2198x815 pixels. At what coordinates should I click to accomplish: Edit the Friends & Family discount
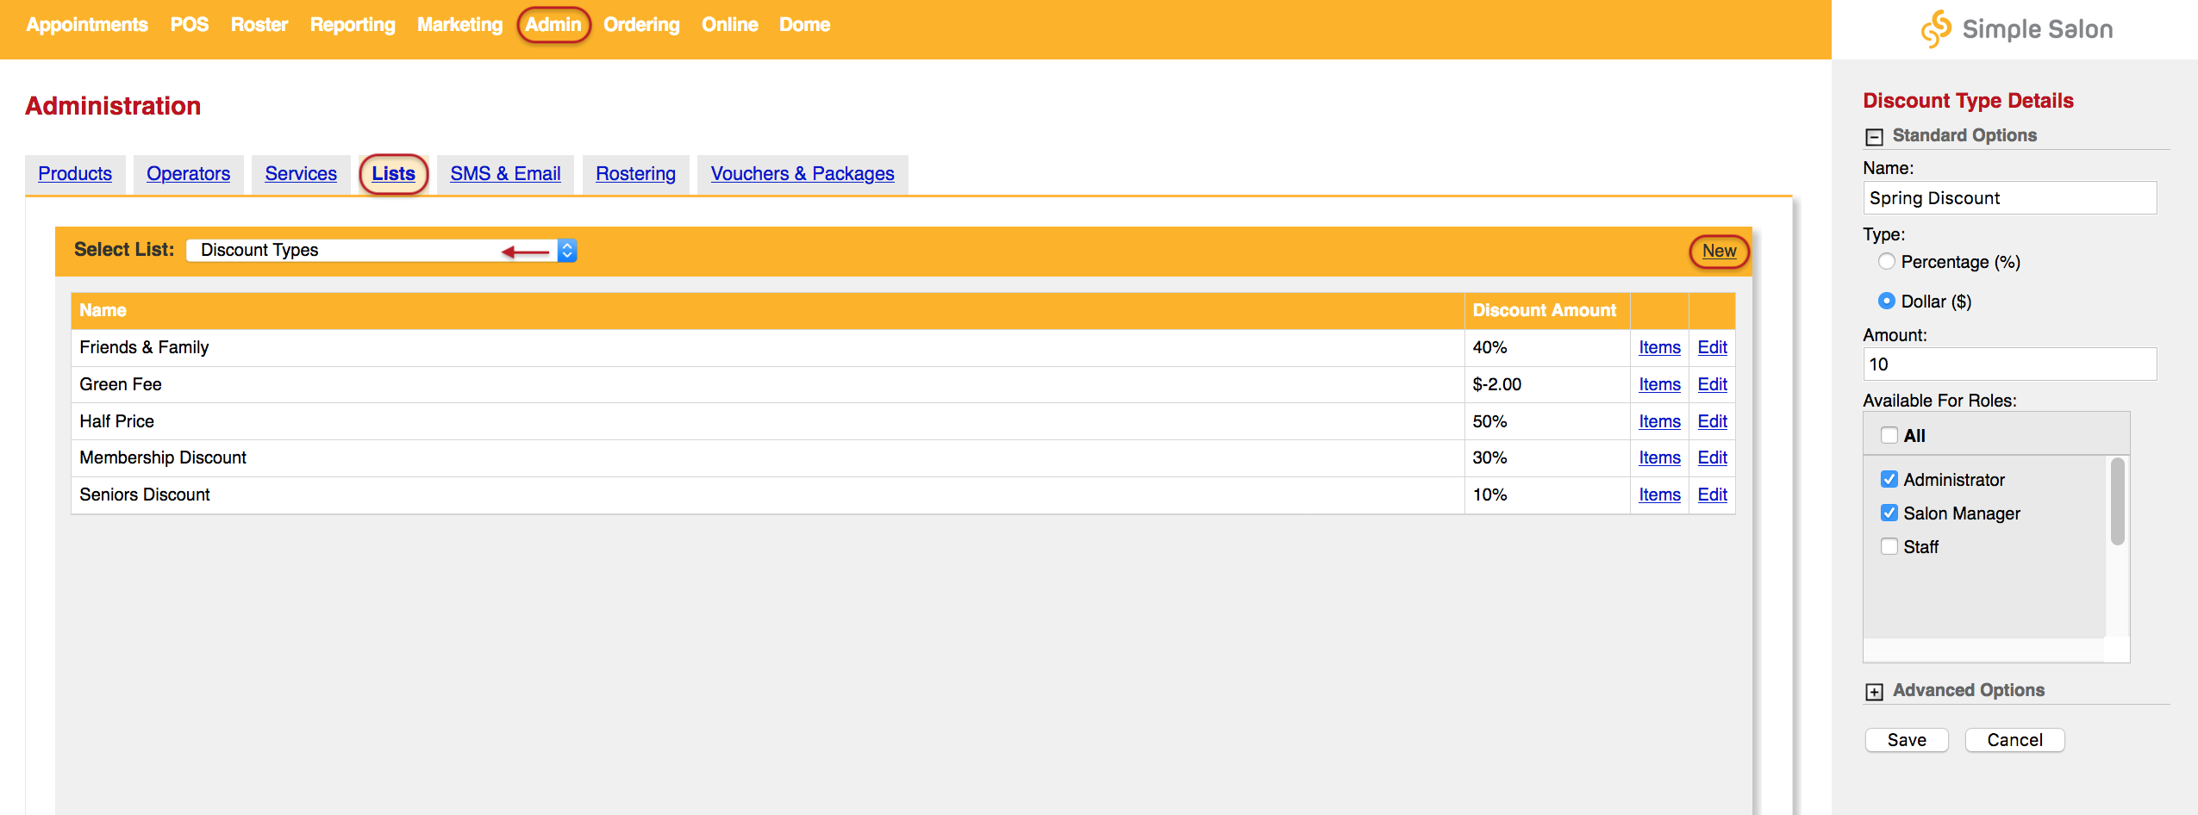(x=1712, y=347)
